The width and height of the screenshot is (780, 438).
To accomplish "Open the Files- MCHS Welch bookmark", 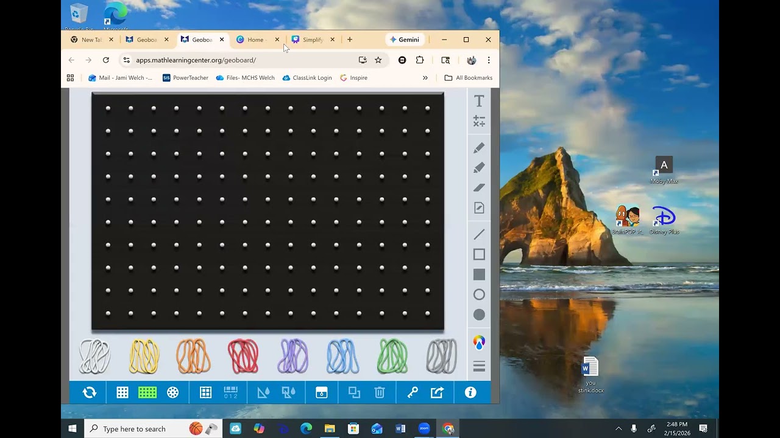I will point(246,78).
